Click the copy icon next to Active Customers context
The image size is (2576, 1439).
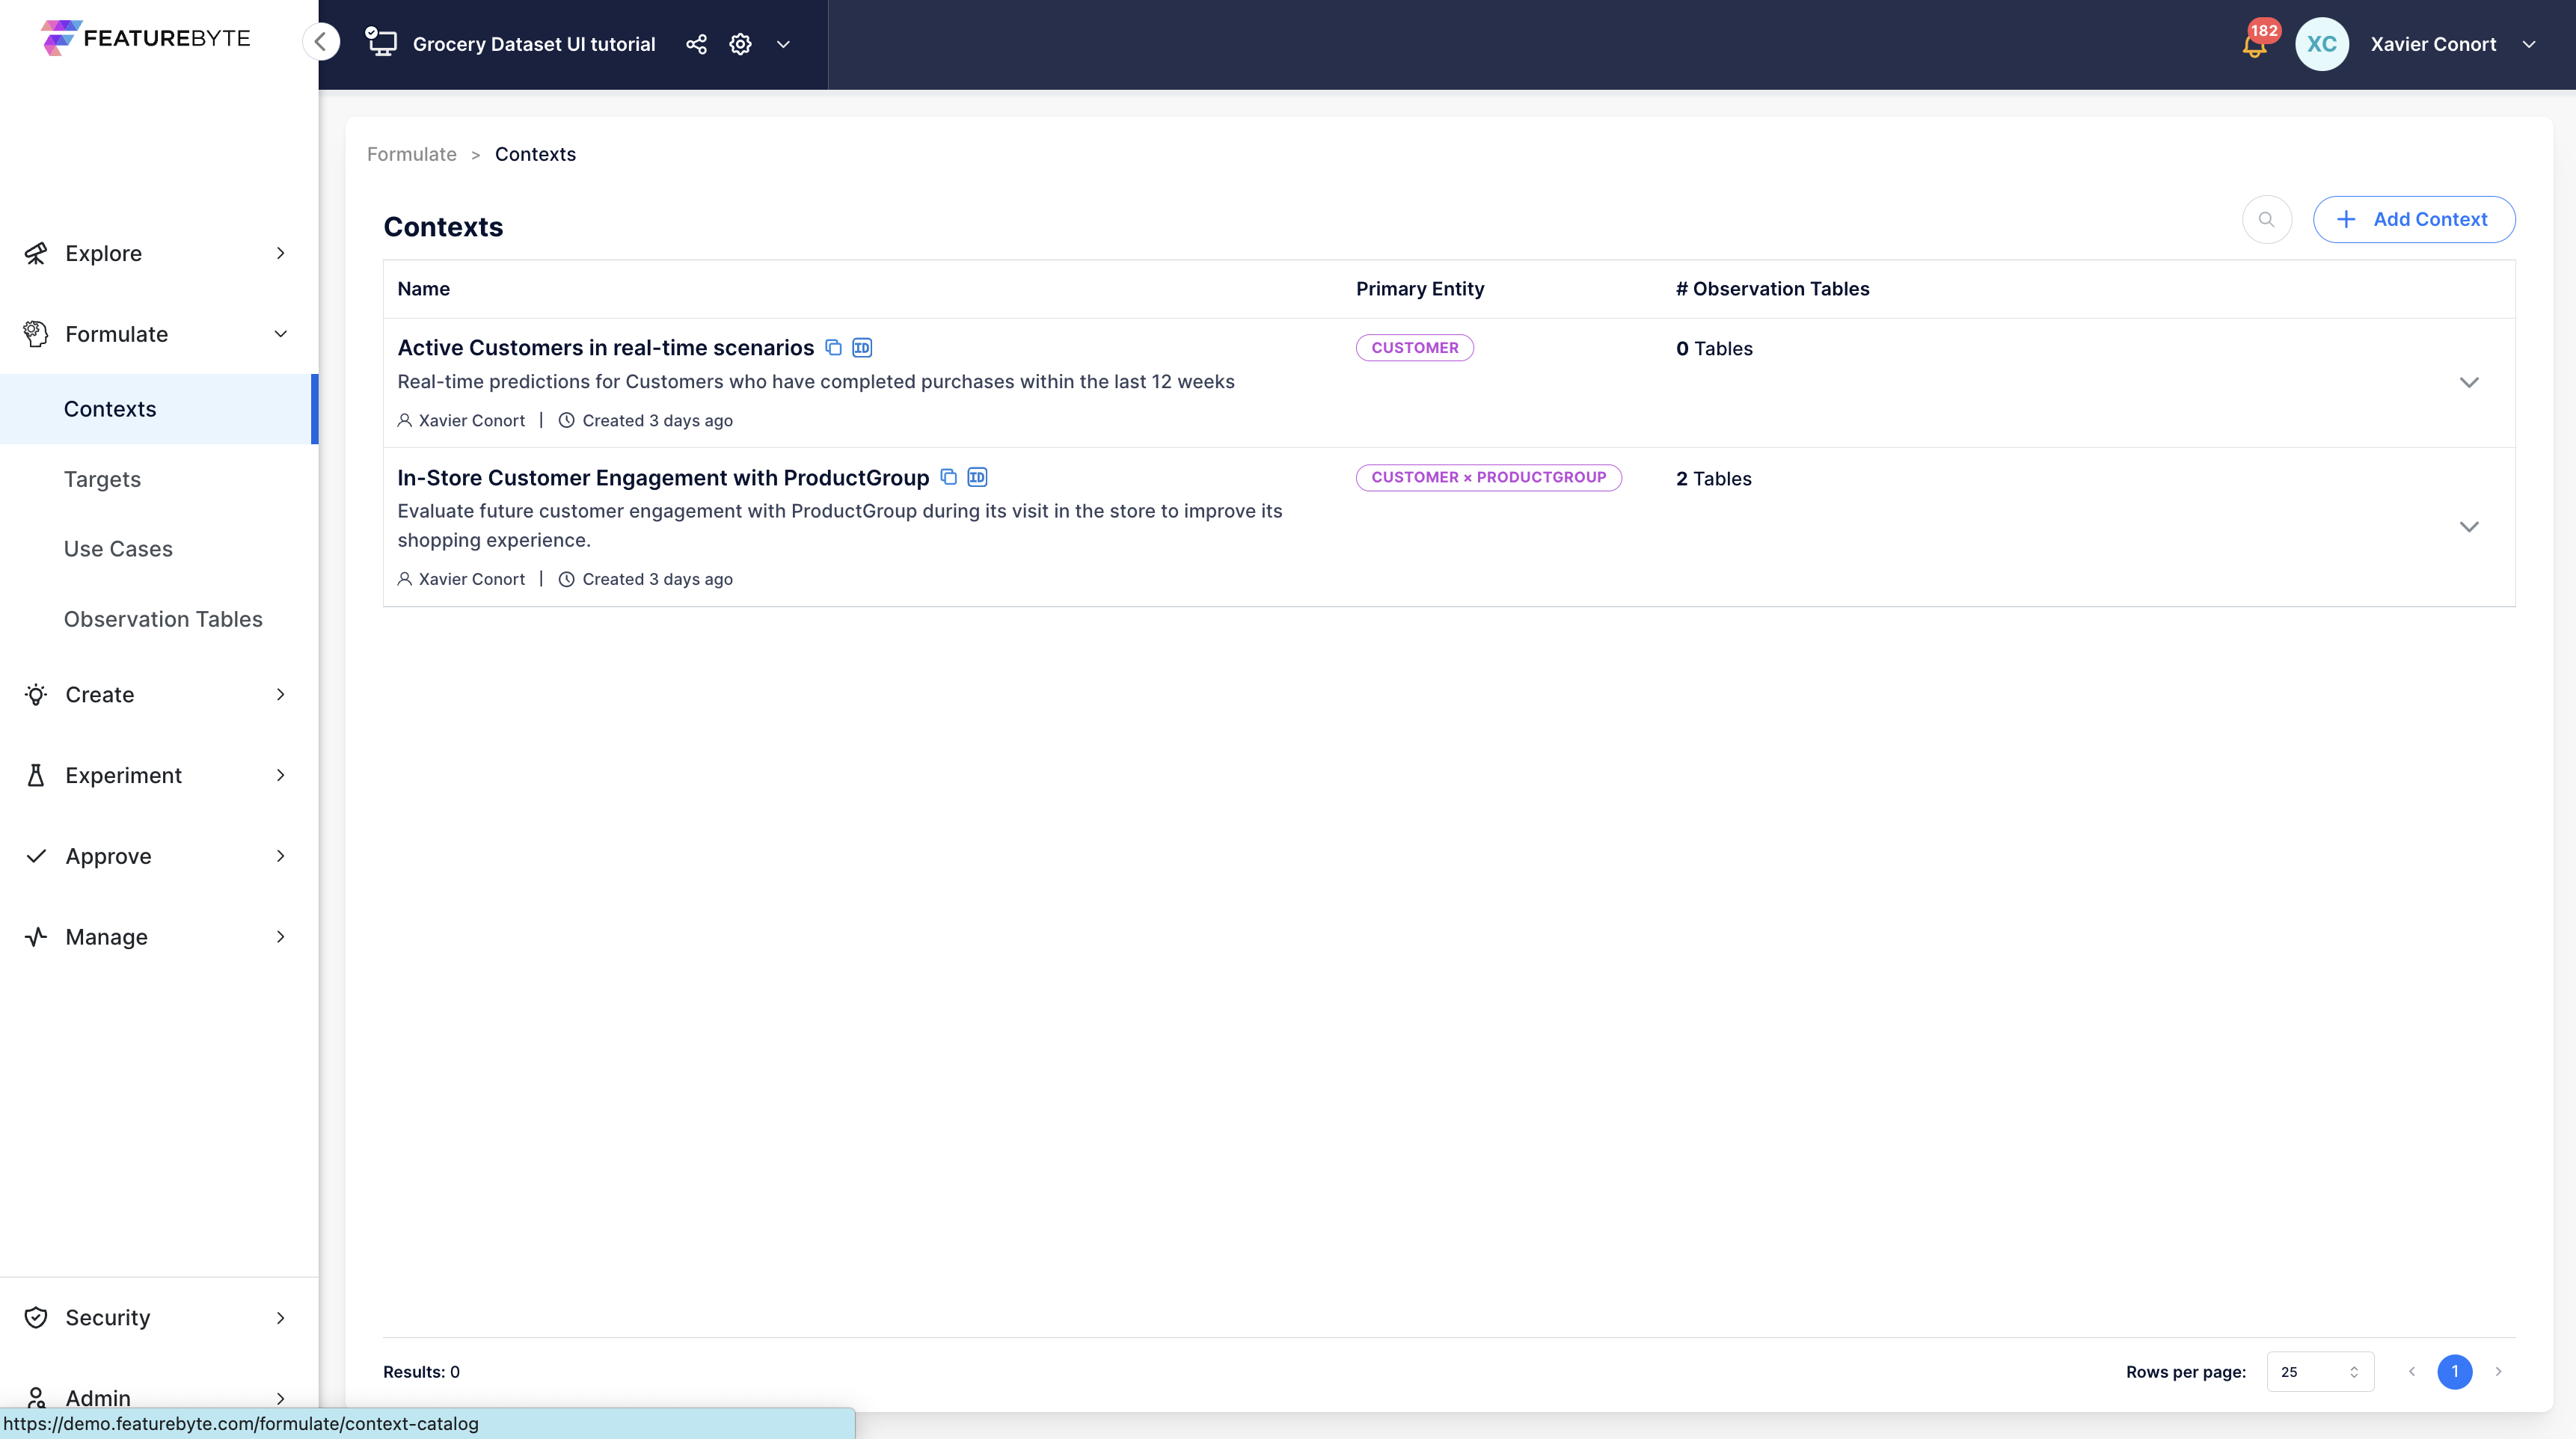(833, 347)
